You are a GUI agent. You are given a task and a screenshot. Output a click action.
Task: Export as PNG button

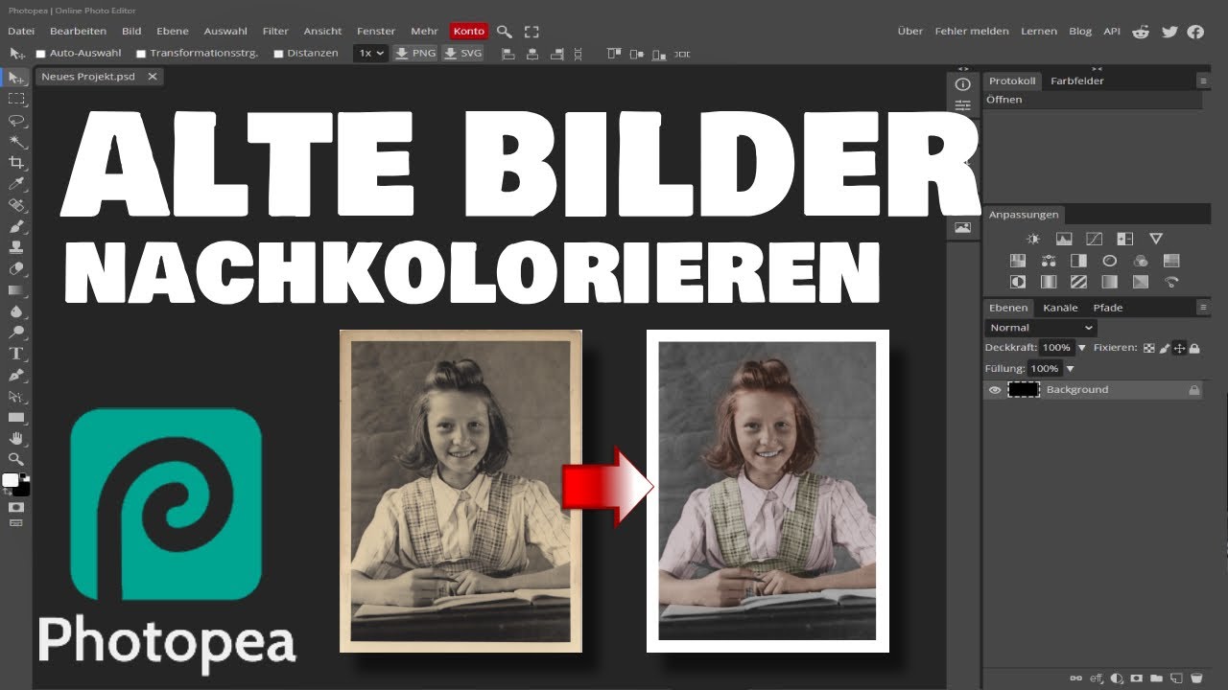tap(415, 54)
